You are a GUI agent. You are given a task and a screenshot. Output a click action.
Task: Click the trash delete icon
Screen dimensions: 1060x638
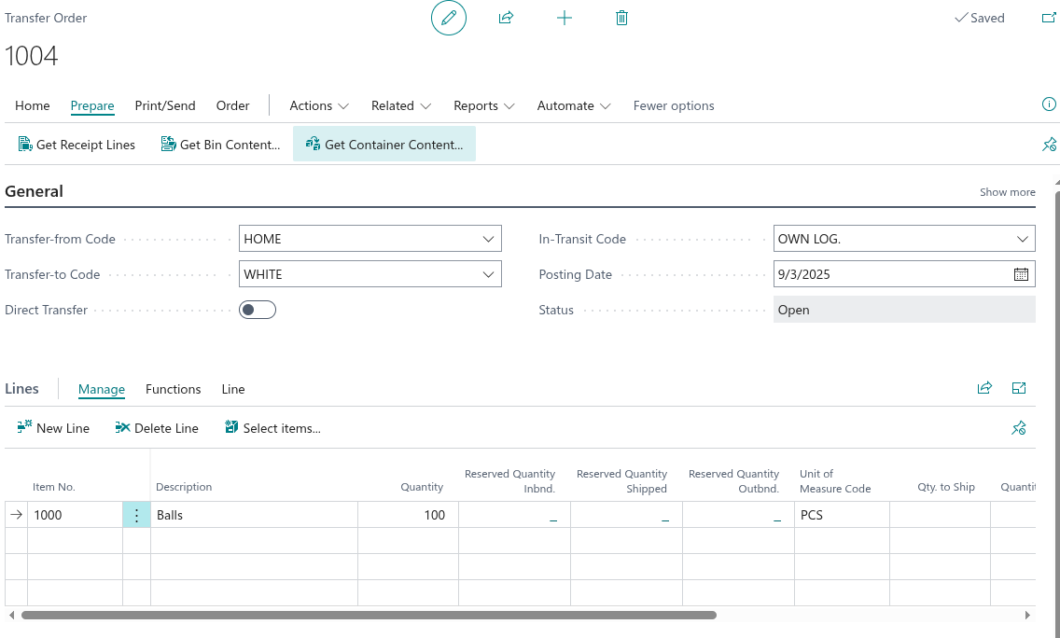click(x=622, y=18)
